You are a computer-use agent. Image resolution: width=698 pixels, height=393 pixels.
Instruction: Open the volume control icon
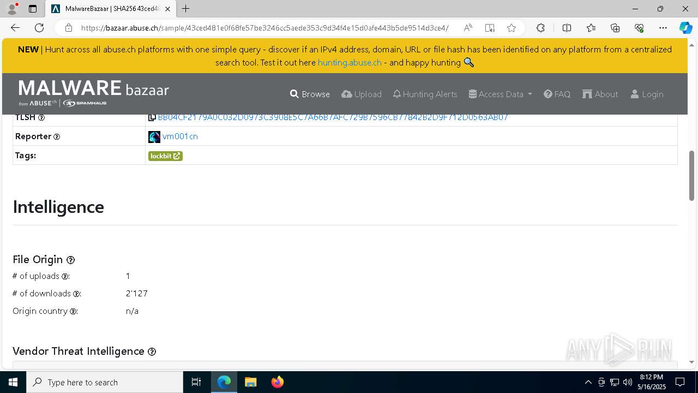pyautogui.click(x=628, y=382)
